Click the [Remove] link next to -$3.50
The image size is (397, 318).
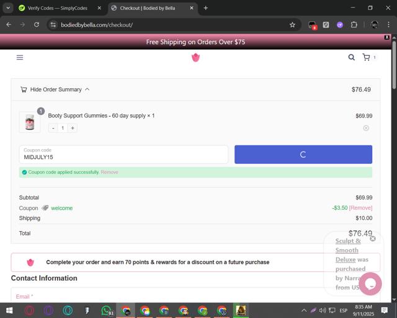pyautogui.click(x=360, y=208)
